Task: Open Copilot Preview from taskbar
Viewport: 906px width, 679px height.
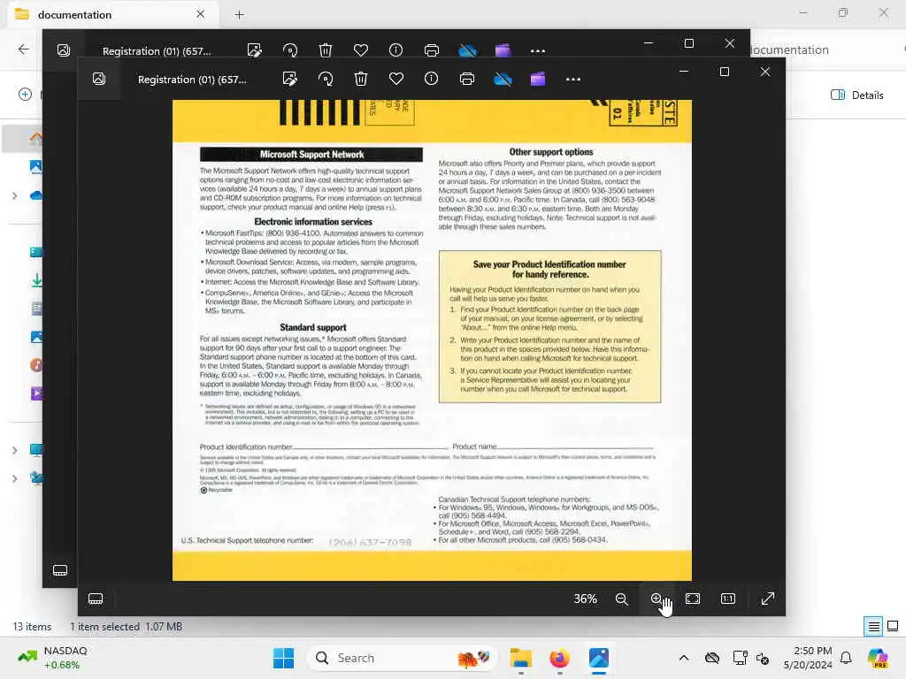Action: click(878, 658)
